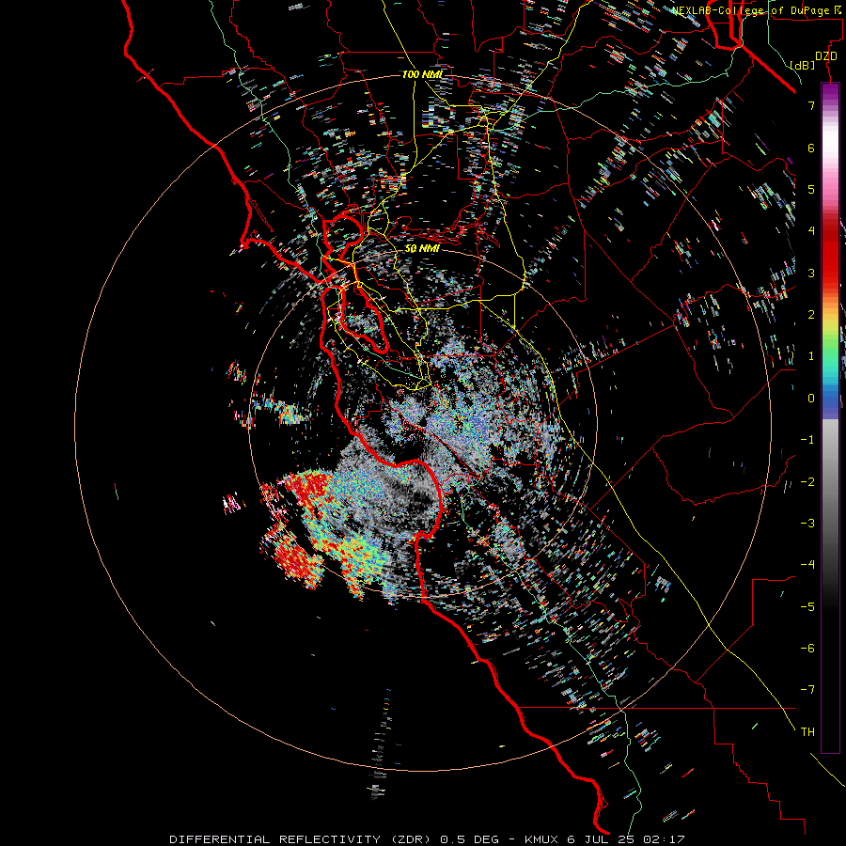
Task: Click the "7" tick label on the legend
Action: point(811,105)
